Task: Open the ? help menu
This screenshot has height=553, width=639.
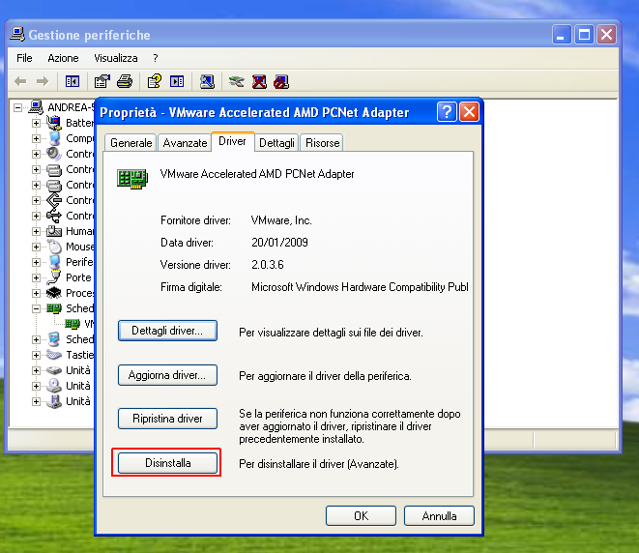Action: [x=156, y=58]
